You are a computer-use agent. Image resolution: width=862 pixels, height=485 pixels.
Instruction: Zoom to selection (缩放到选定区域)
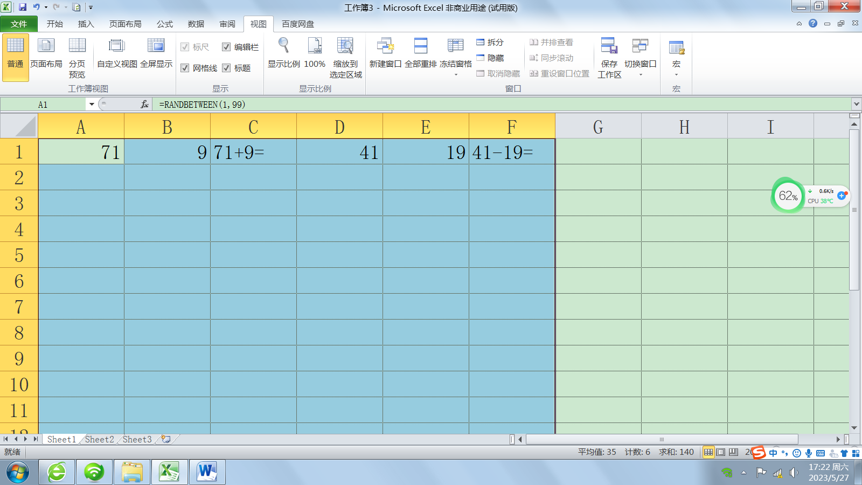tap(345, 58)
